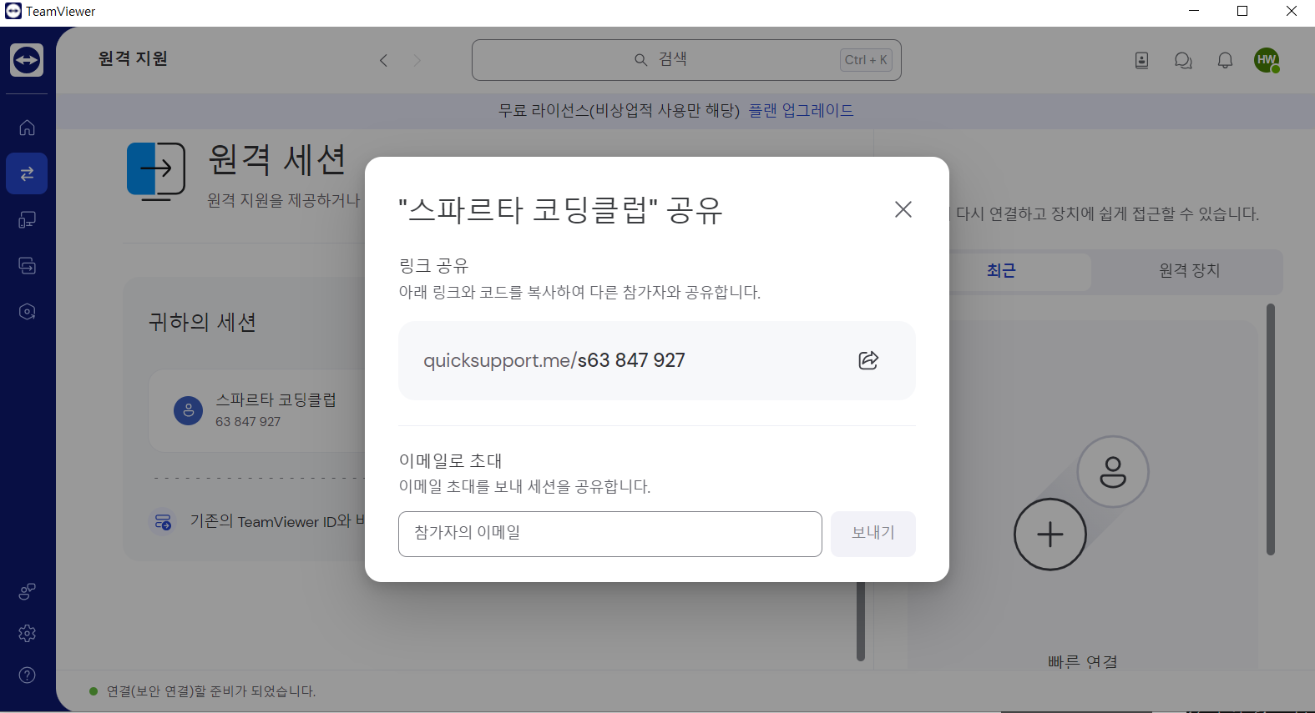
Task: Click the person circle icon in quick connect
Action: pos(1113,472)
